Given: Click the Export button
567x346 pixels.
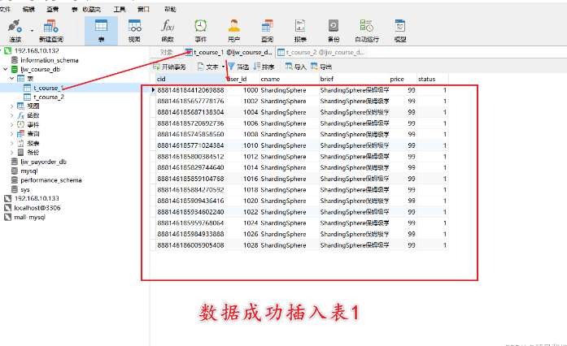Looking at the screenshot, I should [321, 67].
